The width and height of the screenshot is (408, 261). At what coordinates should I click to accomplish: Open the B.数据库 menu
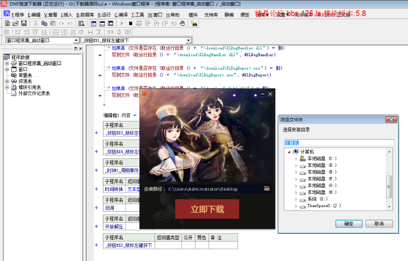85,15
